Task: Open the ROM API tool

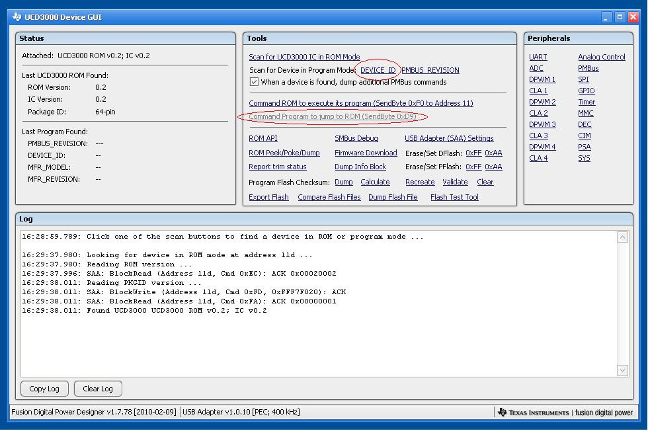Action: coord(263,138)
